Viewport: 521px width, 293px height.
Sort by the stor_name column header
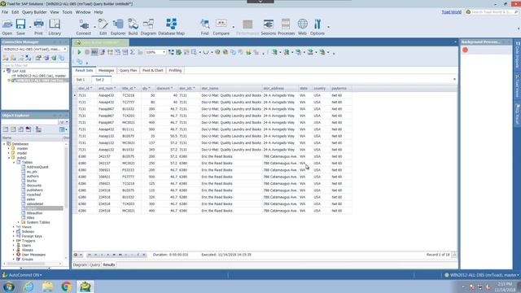[x=231, y=89]
